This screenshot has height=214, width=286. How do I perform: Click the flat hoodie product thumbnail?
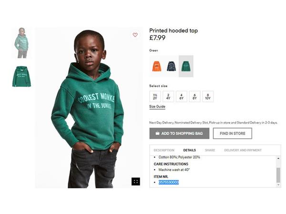[21, 77]
